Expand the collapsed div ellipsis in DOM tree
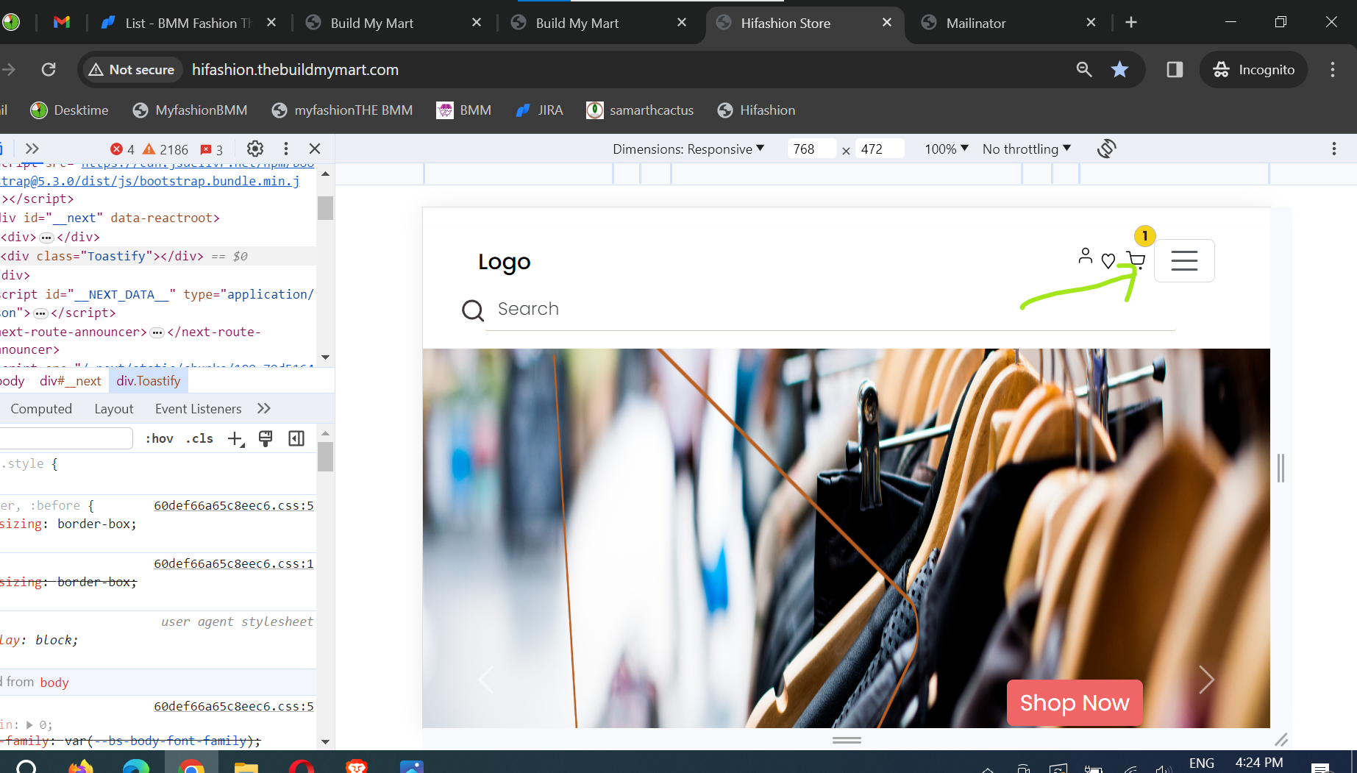Image resolution: width=1357 pixels, height=773 pixels. tap(46, 238)
